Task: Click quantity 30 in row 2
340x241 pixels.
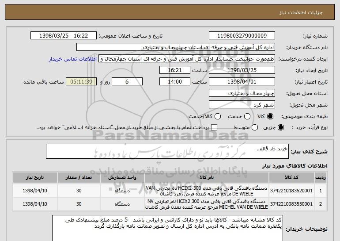Action: (79, 204)
